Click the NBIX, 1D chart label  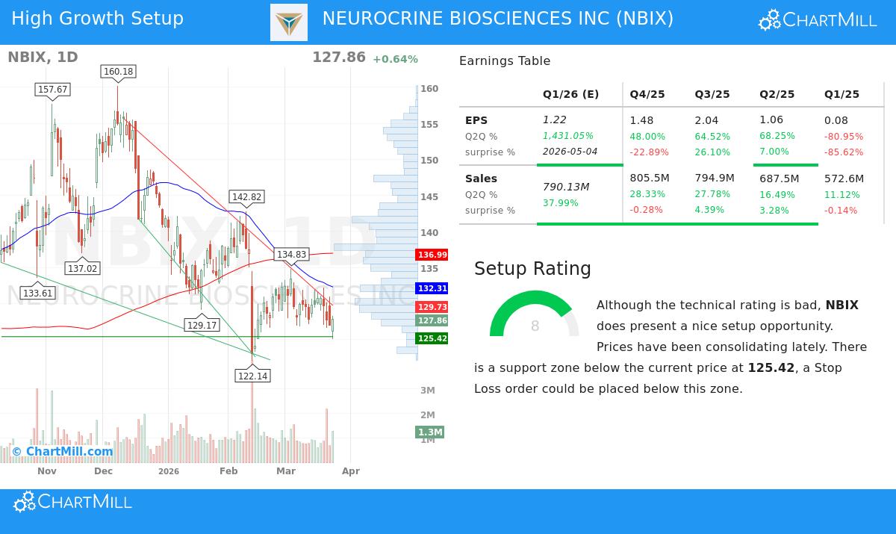tap(43, 58)
